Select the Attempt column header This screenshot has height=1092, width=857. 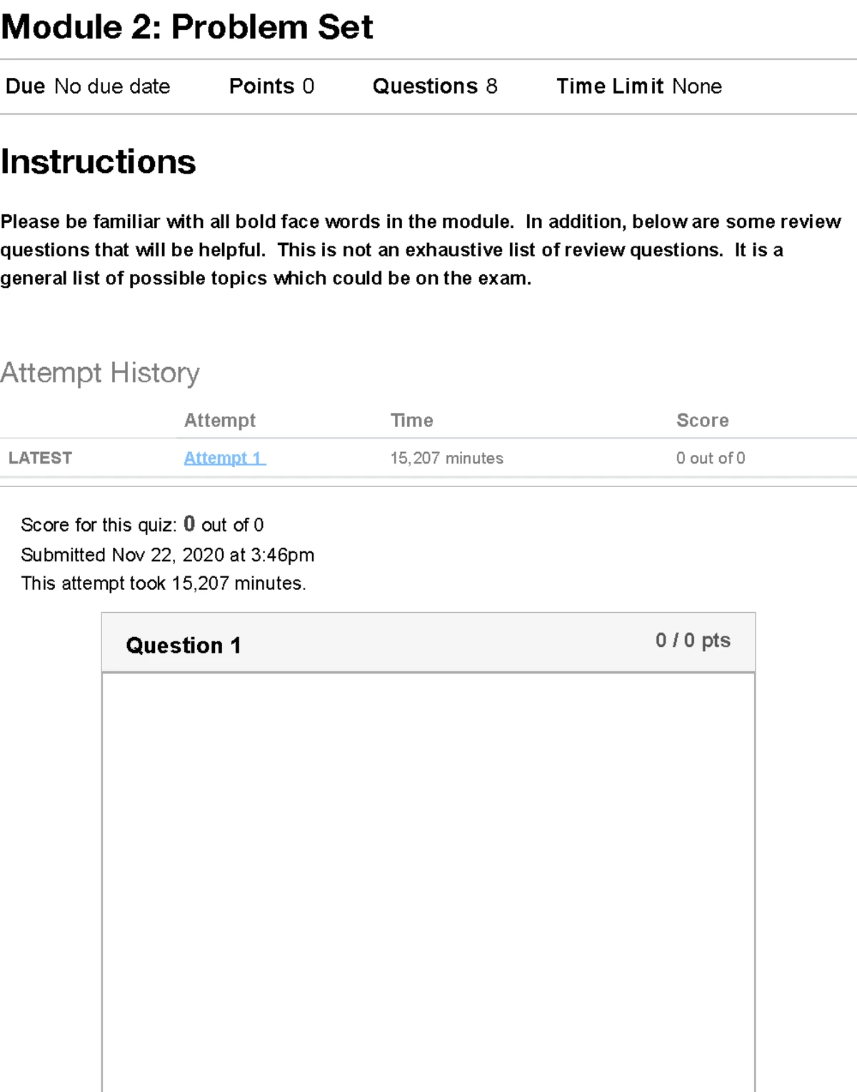pos(219,421)
